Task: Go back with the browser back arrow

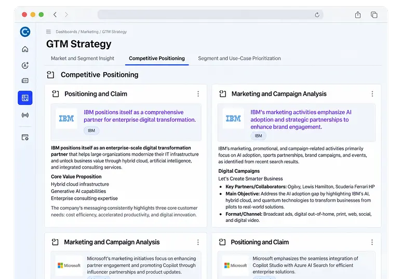Action: point(55,15)
